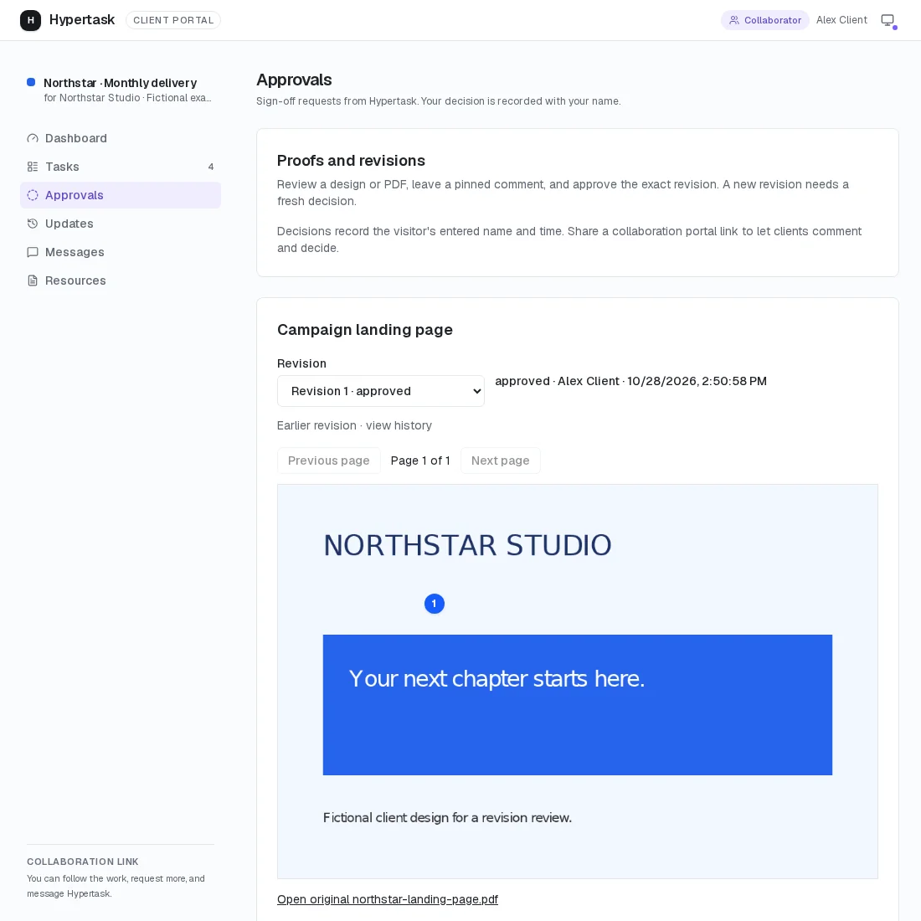
Task: Open original northstar-landing-page.pdf link
Action: (x=387, y=899)
